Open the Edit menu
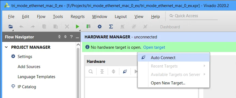Image resolution: width=236 pixels, height=98 pixels. coord(26,16)
